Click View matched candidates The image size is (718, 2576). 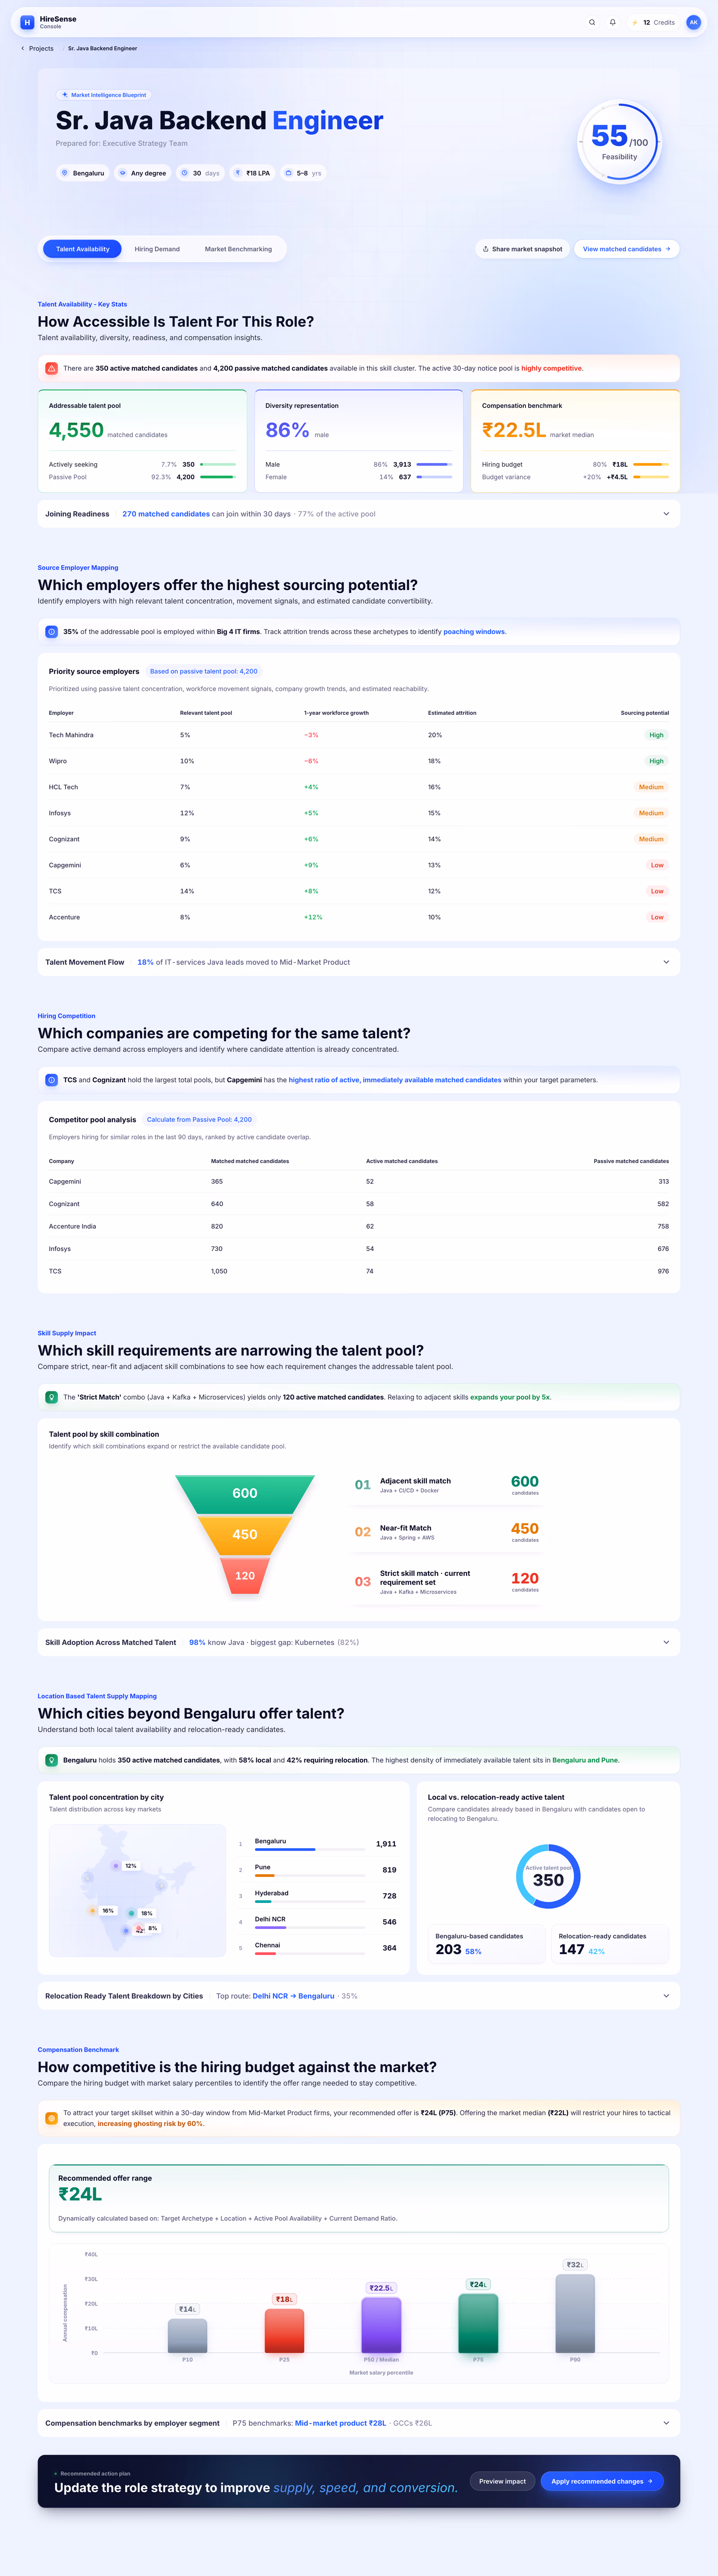[627, 249]
